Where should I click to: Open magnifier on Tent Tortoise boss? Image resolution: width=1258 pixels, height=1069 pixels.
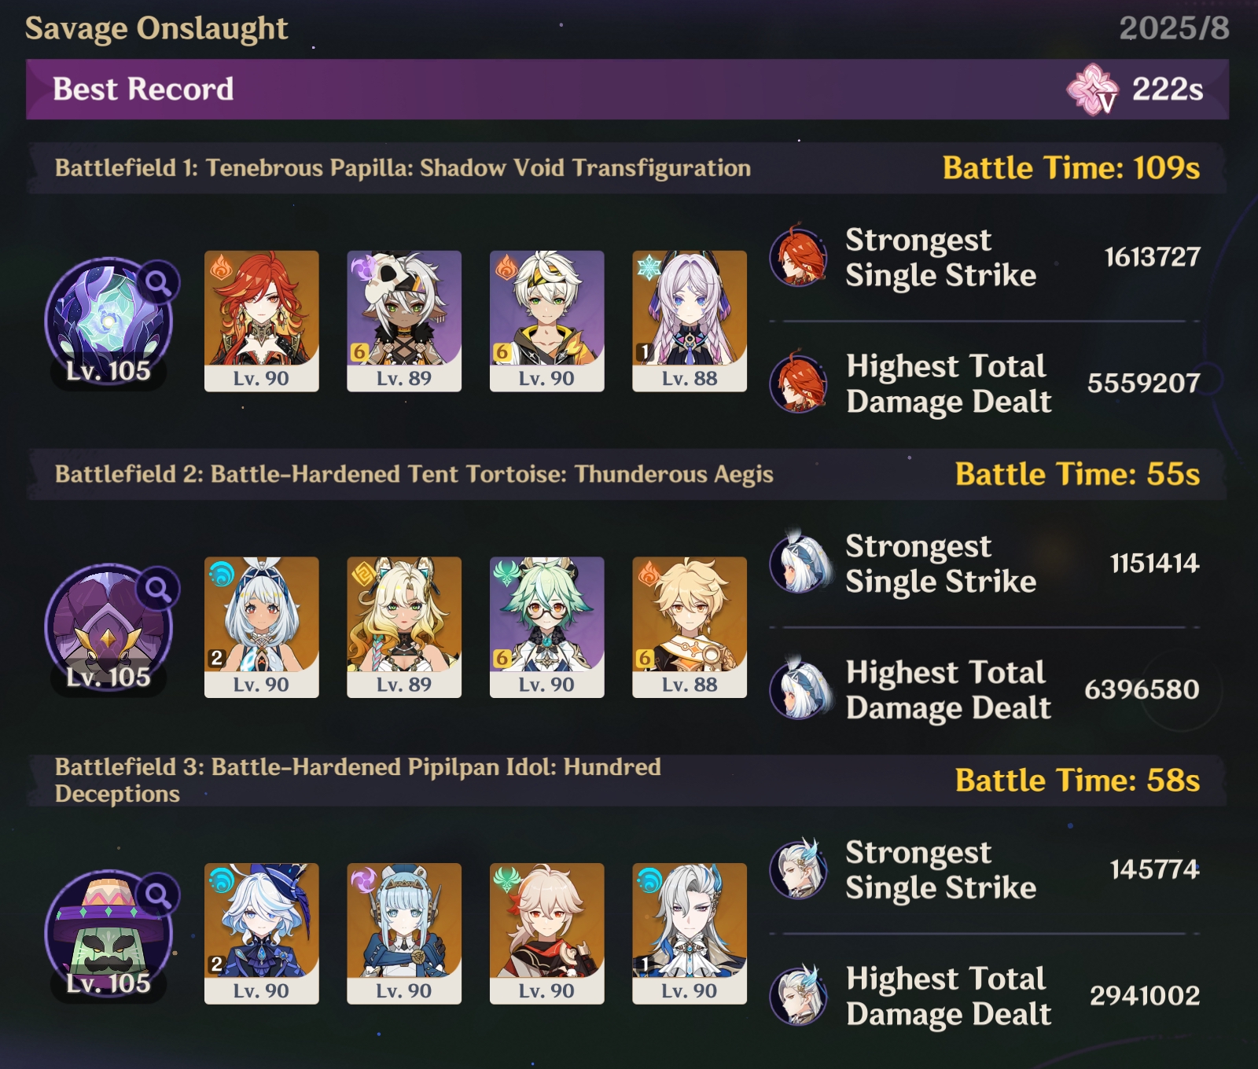click(x=159, y=589)
